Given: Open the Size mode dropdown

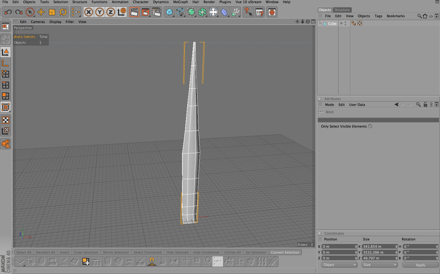Looking at the screenshot, I should (380, 265).
